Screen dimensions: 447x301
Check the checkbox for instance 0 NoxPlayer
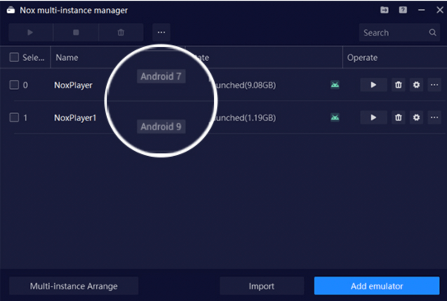(x=14, y=85)
